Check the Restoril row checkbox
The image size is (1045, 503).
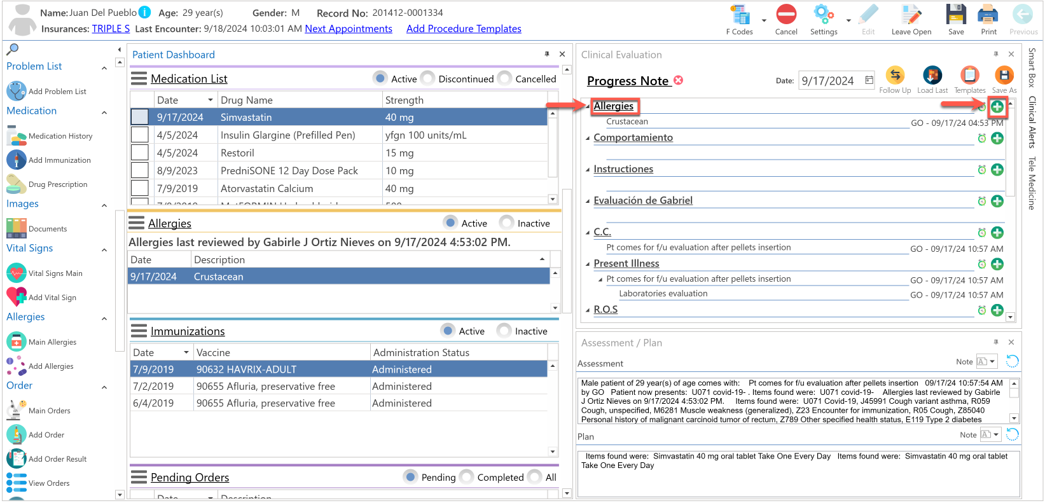click(140, 153)
